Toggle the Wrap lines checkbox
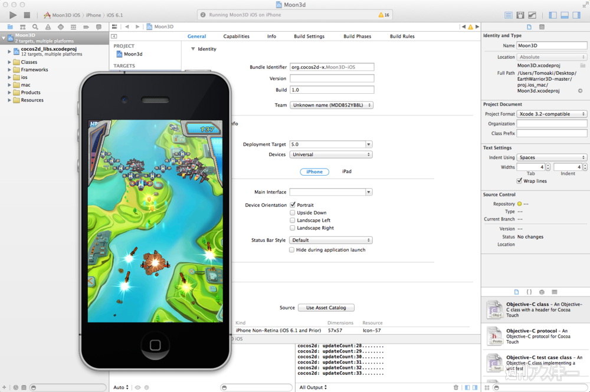590x392 pixels. click(519, 181)
